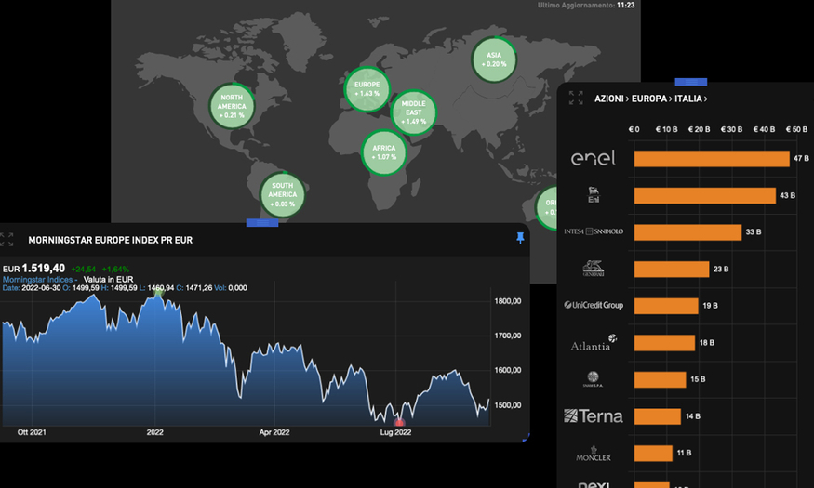Select the South America region bubble
Screen dimensions: 814x488
pos(283,194)
